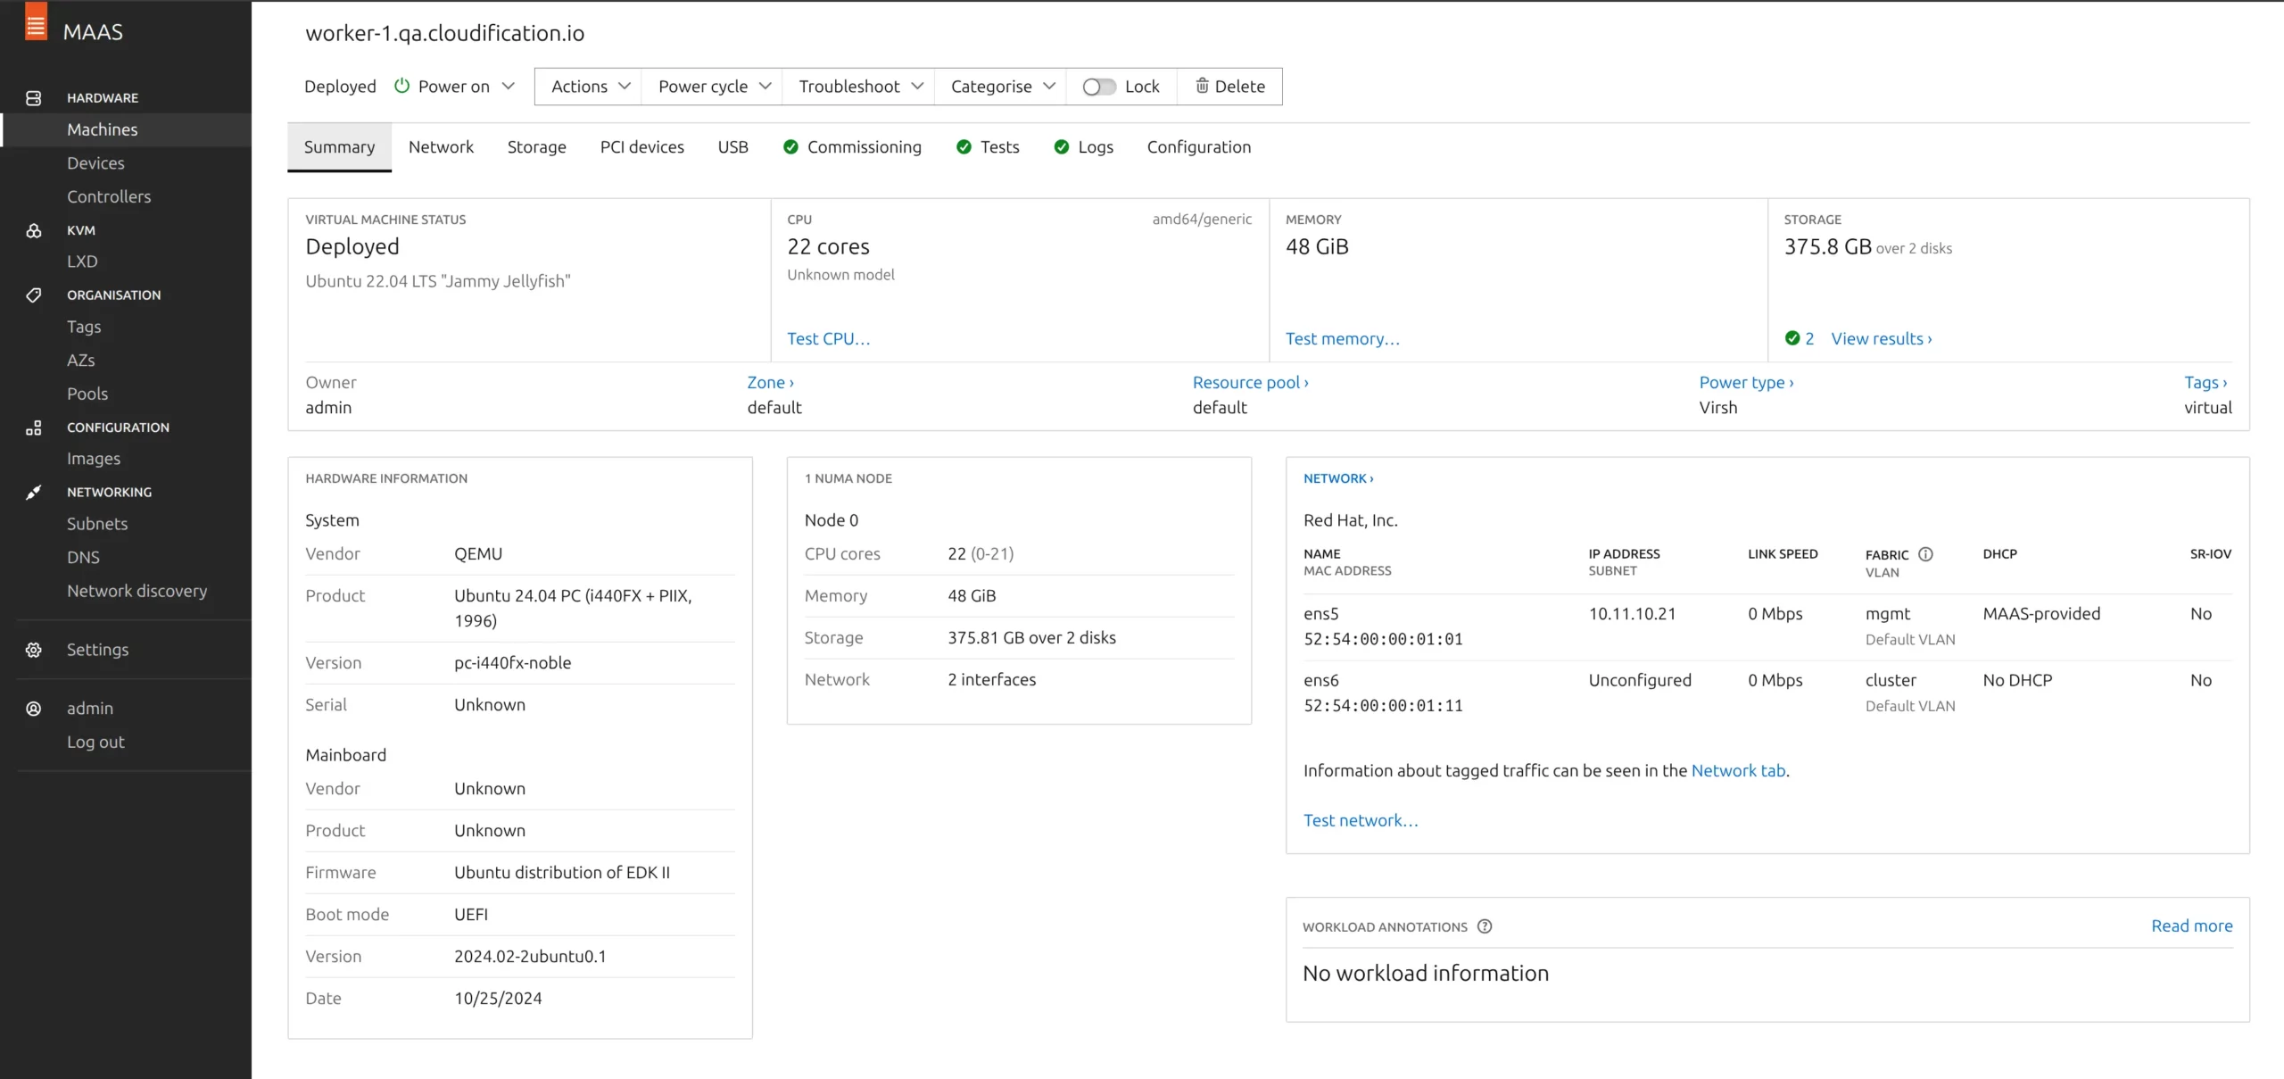This screenshot has width=2284, height=1079.
Task: Click the Hardware section server icon
Action: click(34, 98)
